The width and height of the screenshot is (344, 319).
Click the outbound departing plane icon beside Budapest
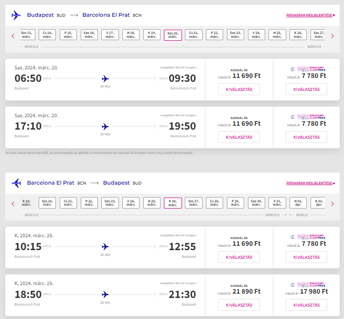pos(16,15)
